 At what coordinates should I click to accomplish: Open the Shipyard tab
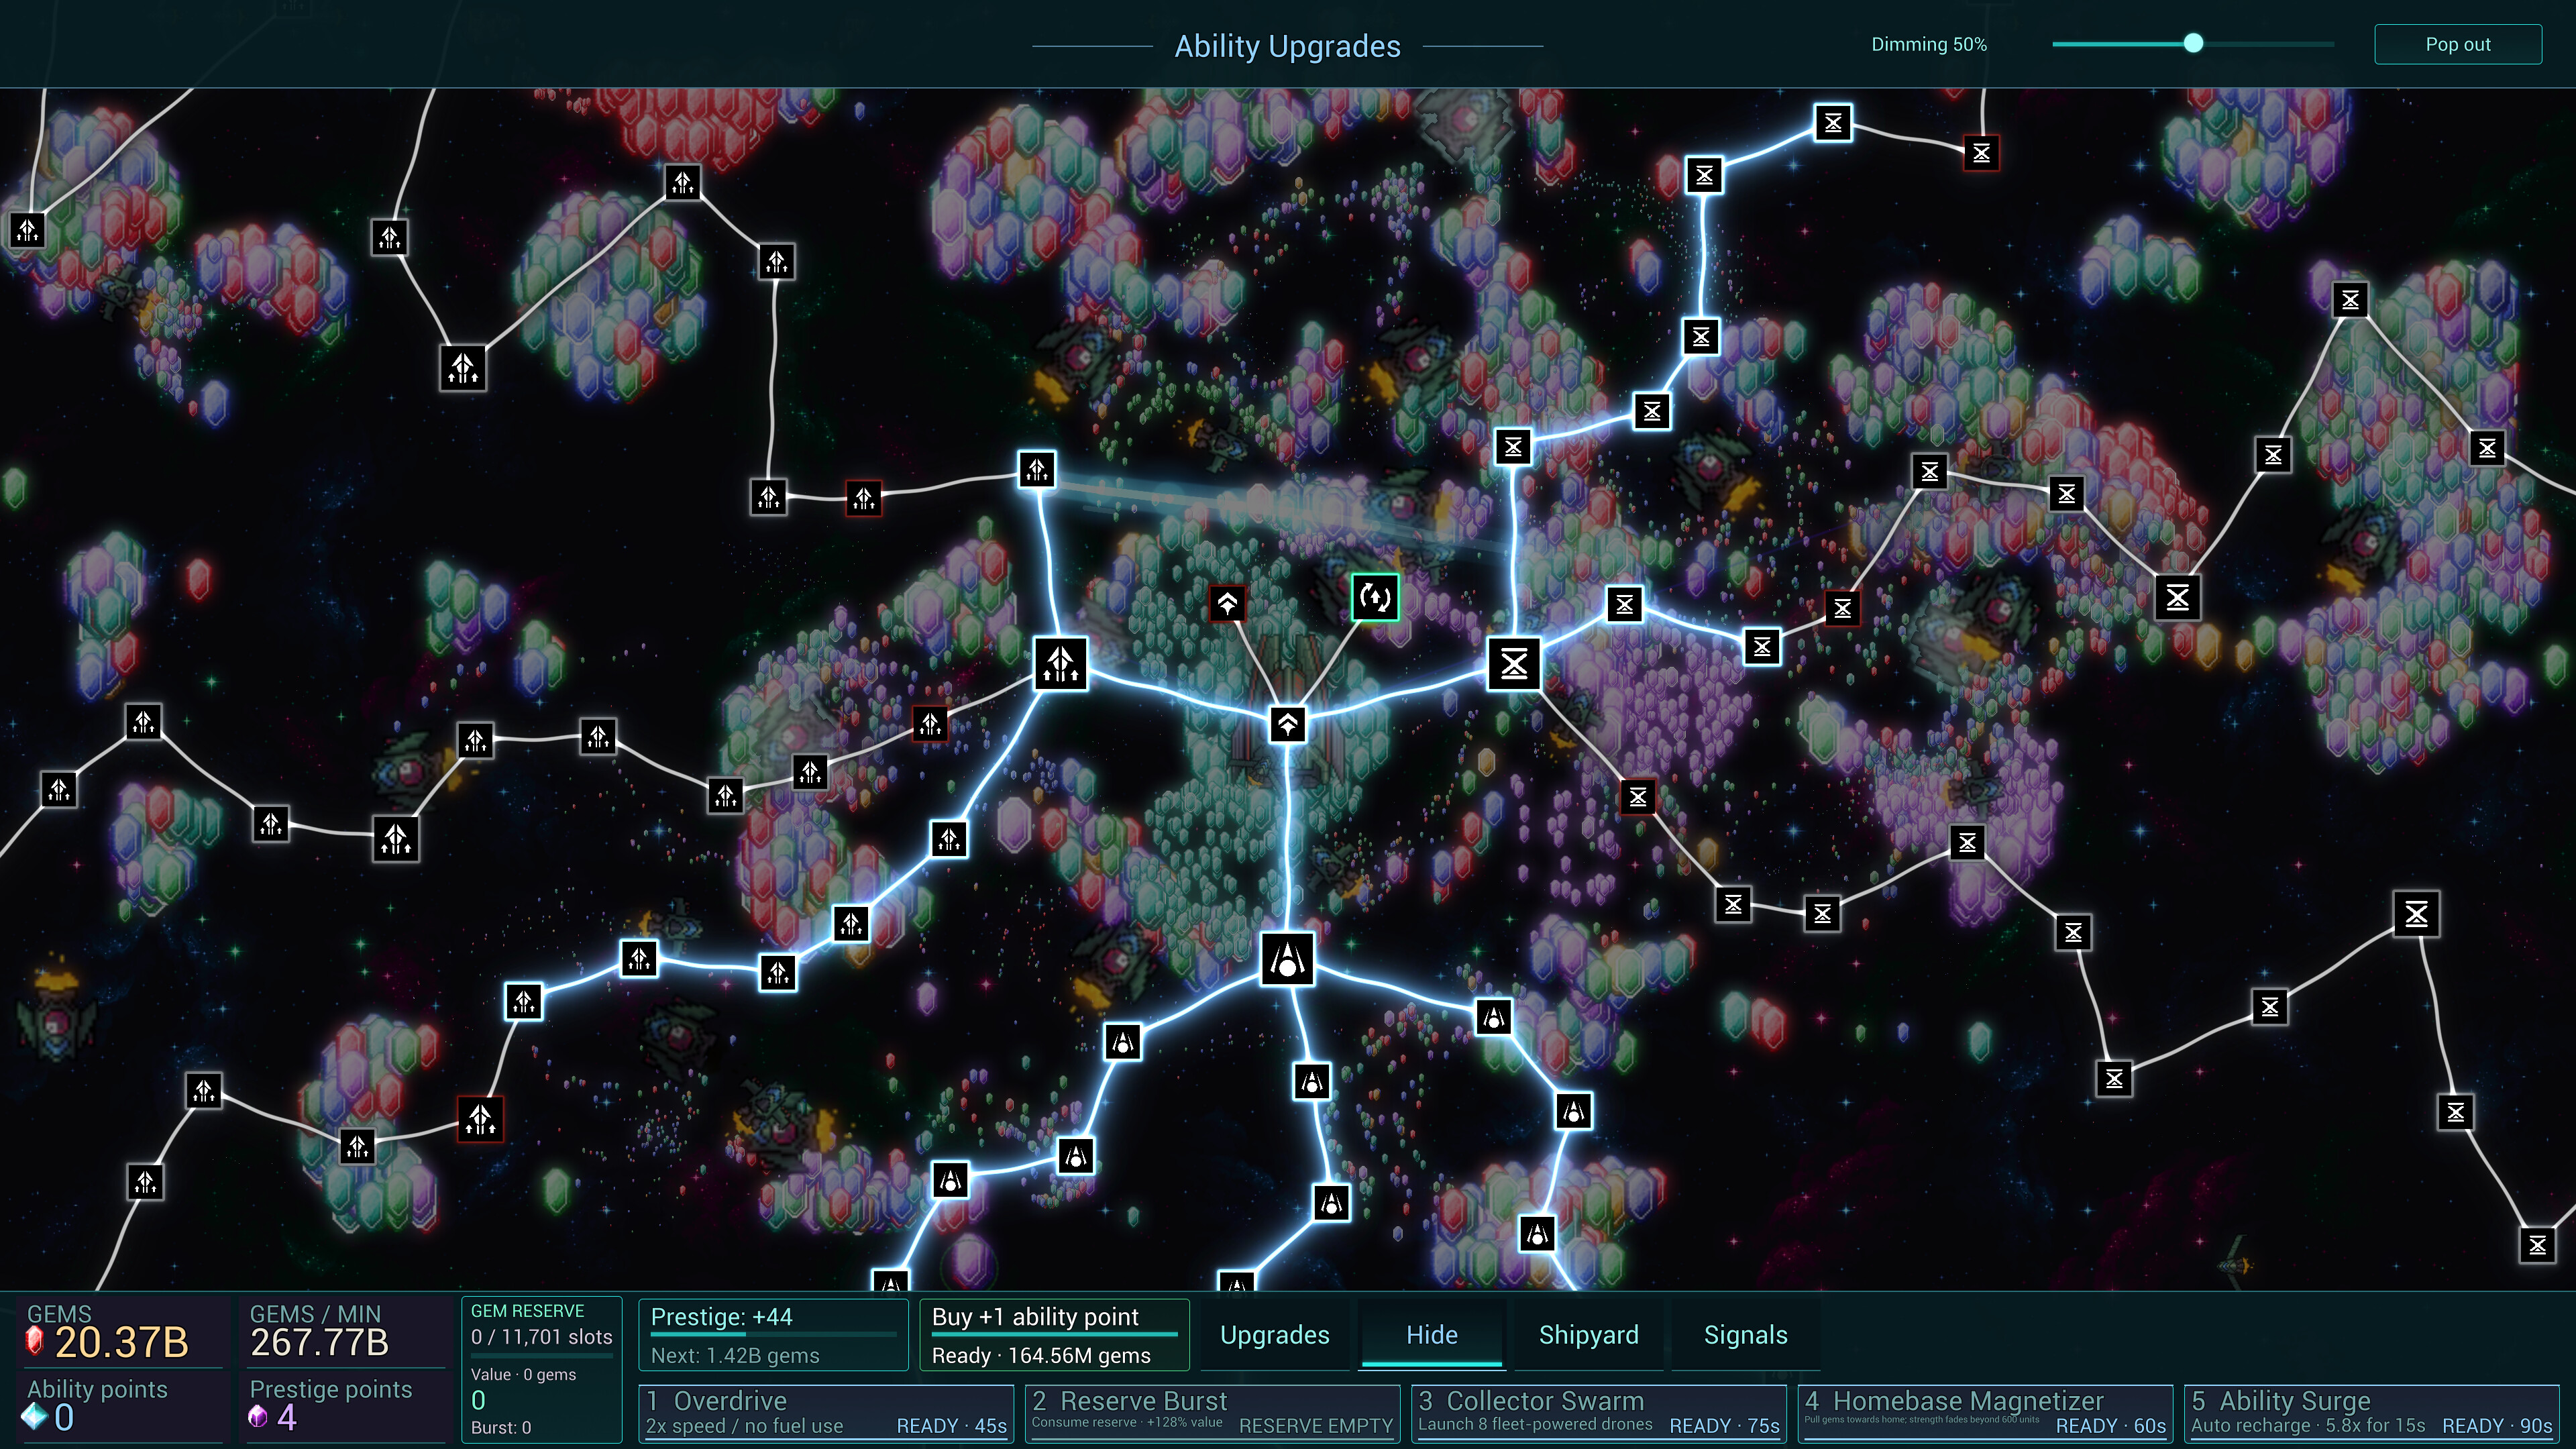click(x=1588, y=1335)
